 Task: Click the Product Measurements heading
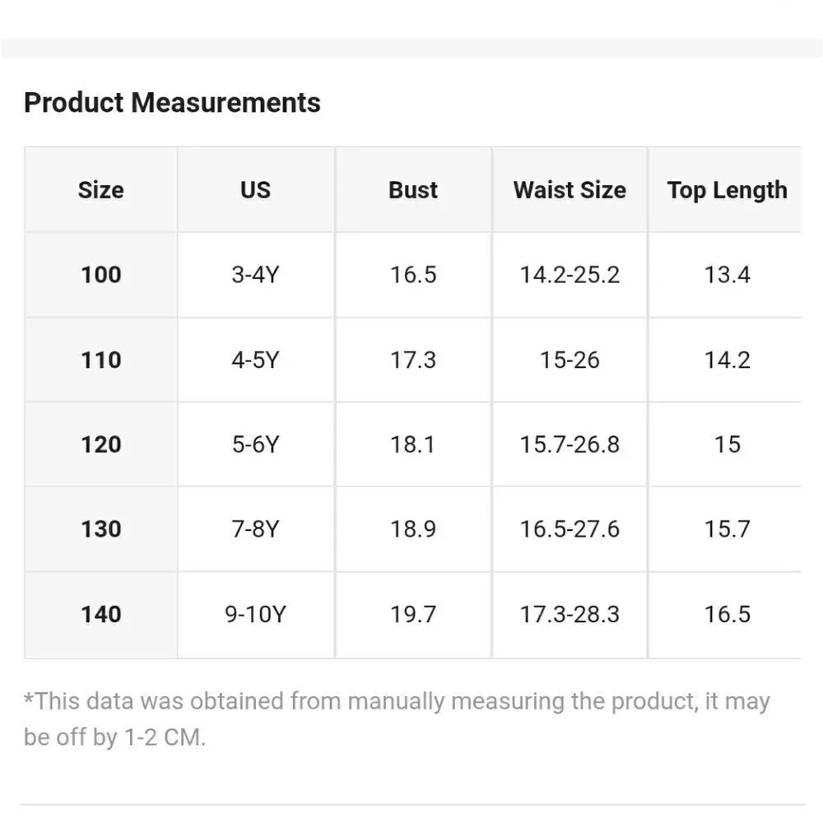[x=172, y=102]
